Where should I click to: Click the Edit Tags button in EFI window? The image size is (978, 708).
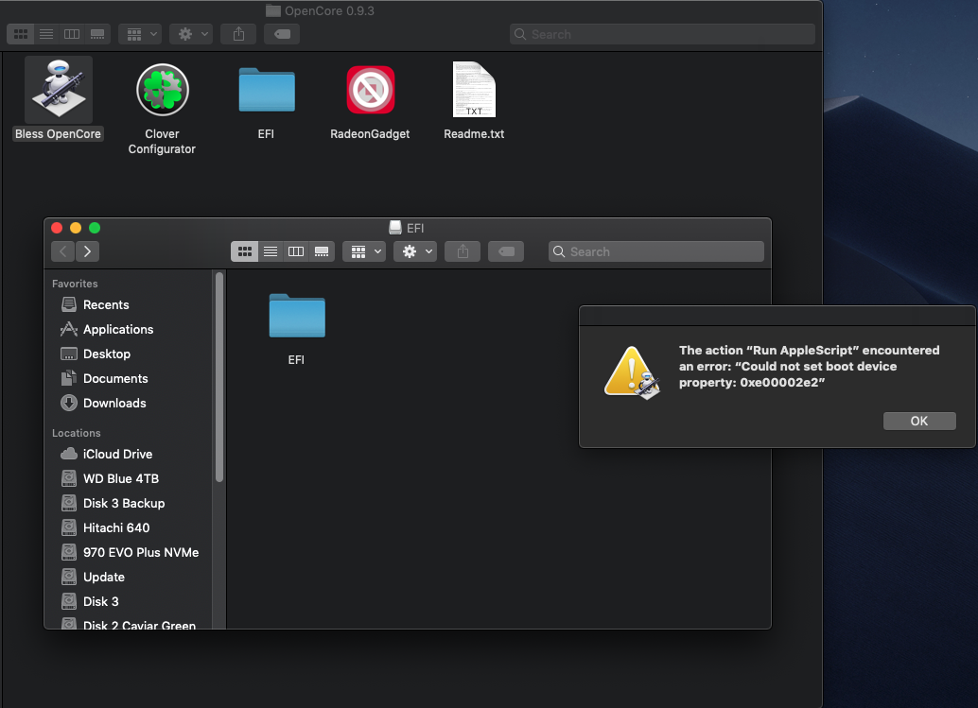[x=506, y=251]
